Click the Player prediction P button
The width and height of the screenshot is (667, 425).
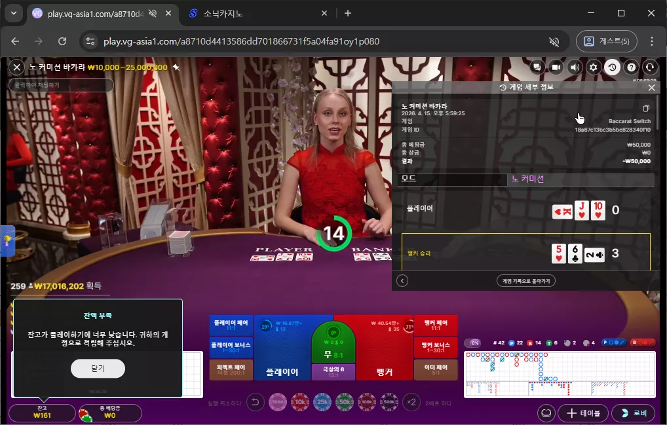pos(614,342)
